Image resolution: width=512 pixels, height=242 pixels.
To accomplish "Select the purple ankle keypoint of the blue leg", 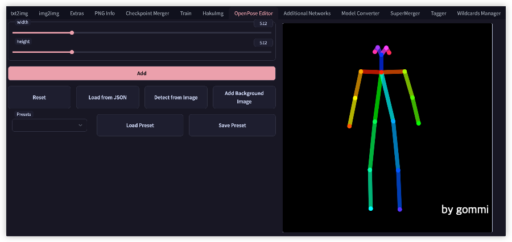I will click(x=400, y=210).
